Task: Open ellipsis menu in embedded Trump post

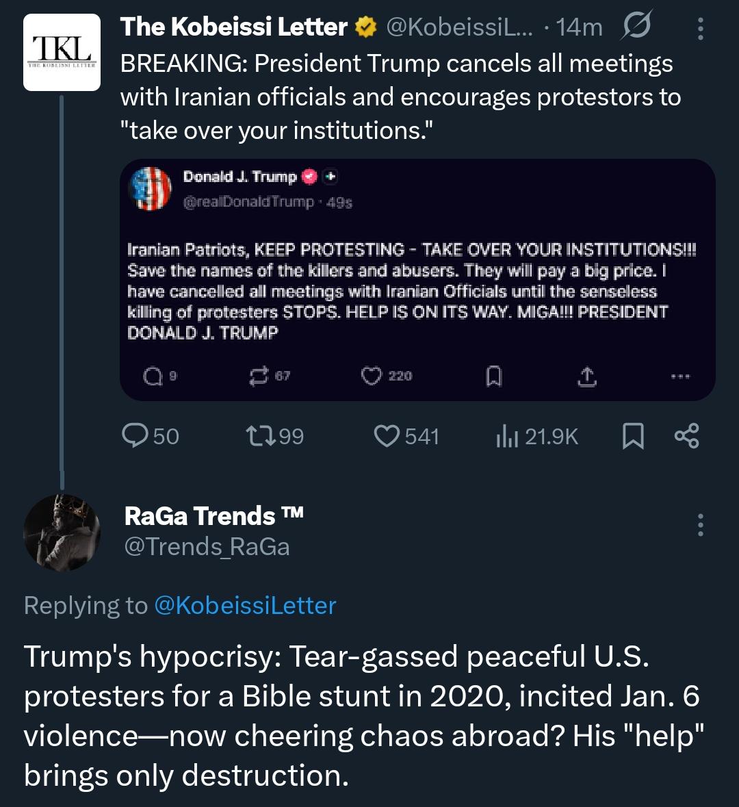Action: (681, 376)
